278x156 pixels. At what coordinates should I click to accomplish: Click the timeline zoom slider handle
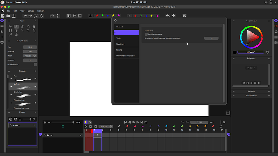(x=73, y=123)
